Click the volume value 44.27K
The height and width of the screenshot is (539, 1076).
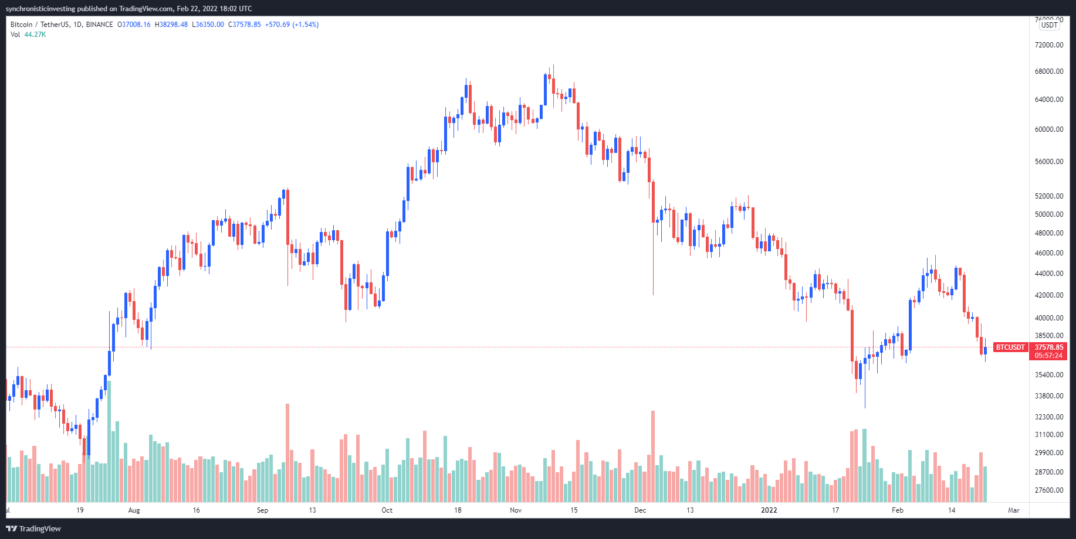35,35
